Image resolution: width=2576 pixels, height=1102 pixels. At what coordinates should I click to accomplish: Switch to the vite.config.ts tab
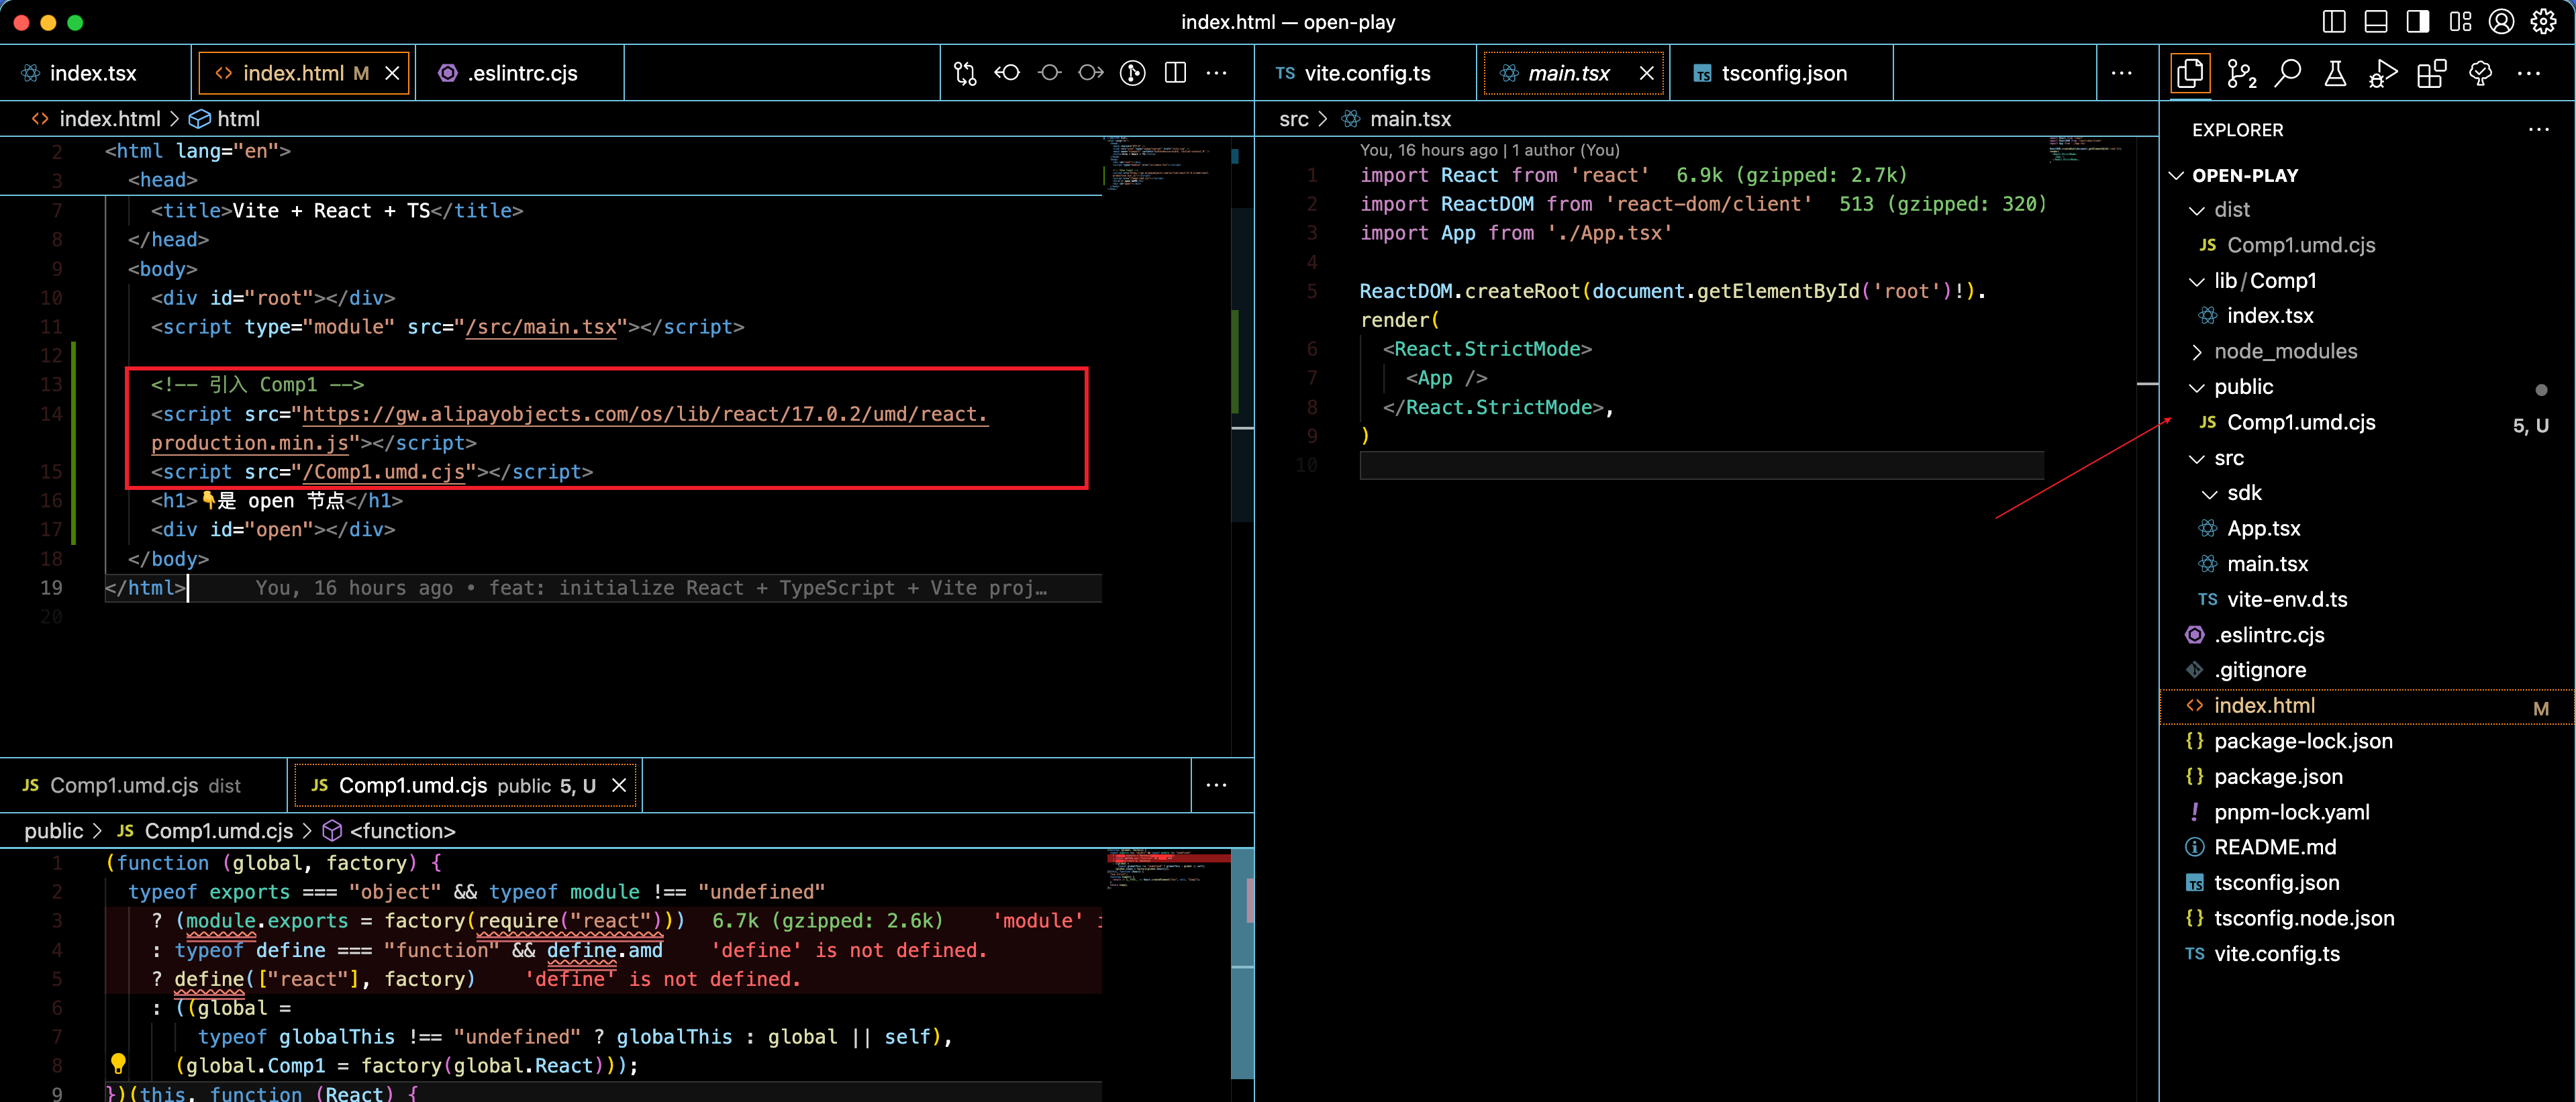pos(1366,73)
